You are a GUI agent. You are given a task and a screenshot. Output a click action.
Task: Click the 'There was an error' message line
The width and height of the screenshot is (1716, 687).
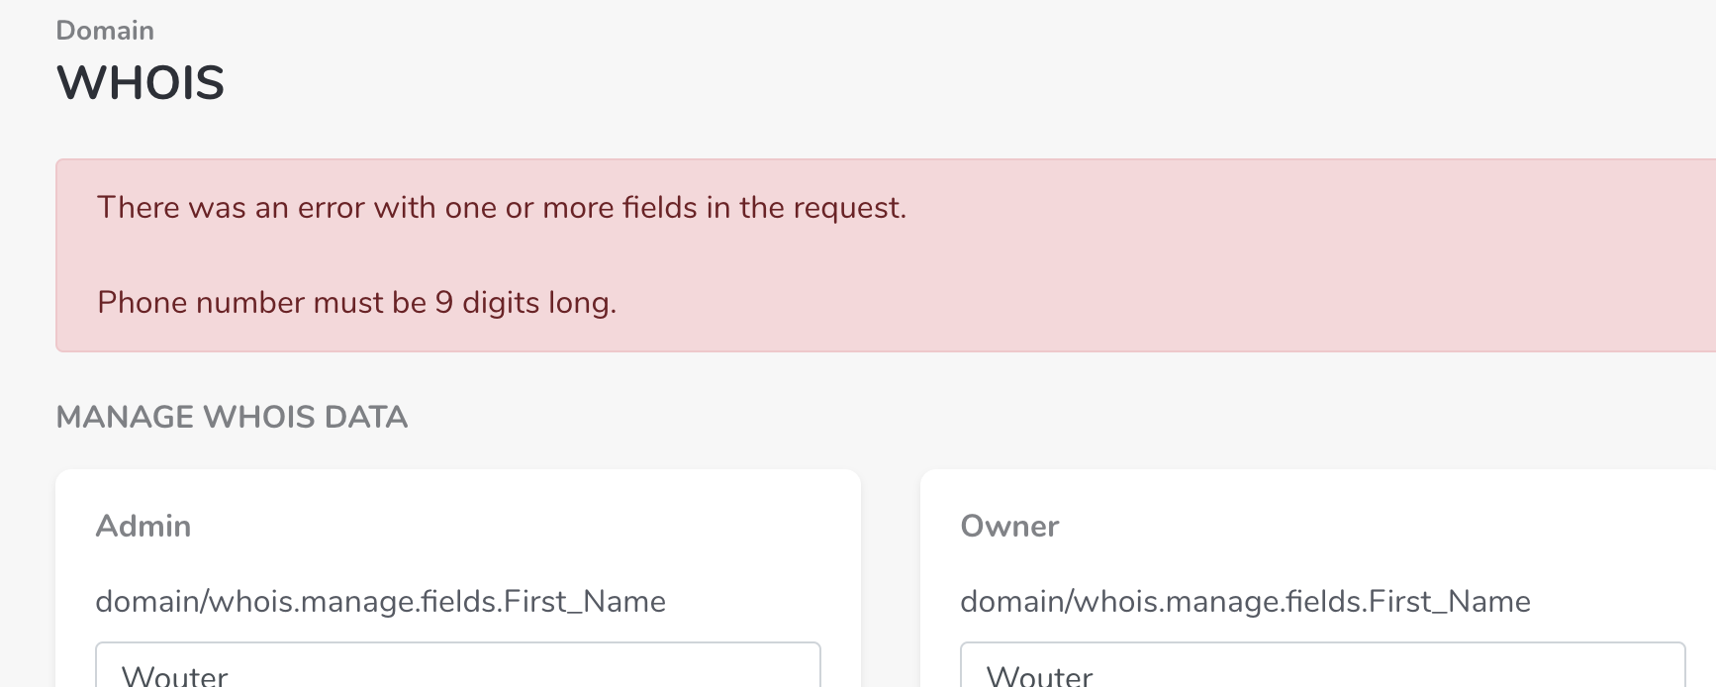501,208
